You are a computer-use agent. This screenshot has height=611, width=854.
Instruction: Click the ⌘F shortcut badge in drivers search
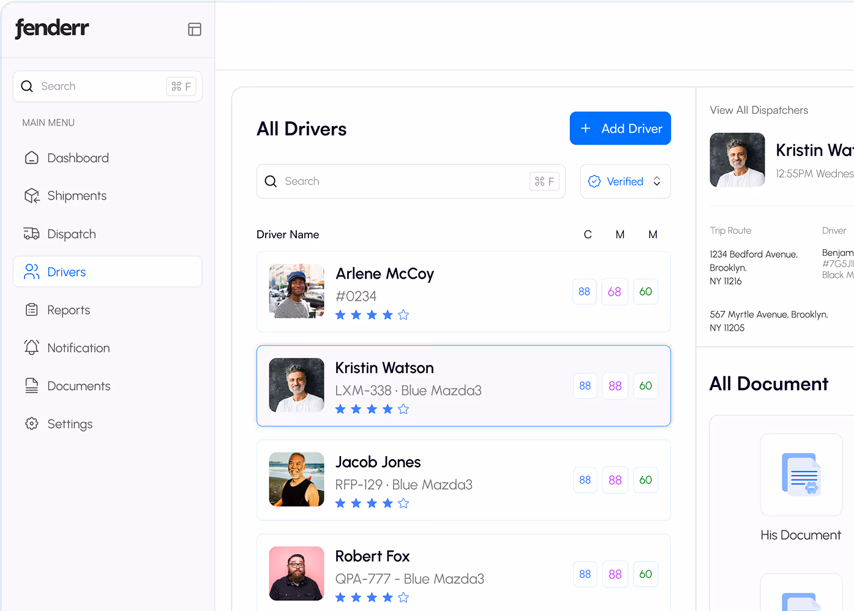(544, 181)
